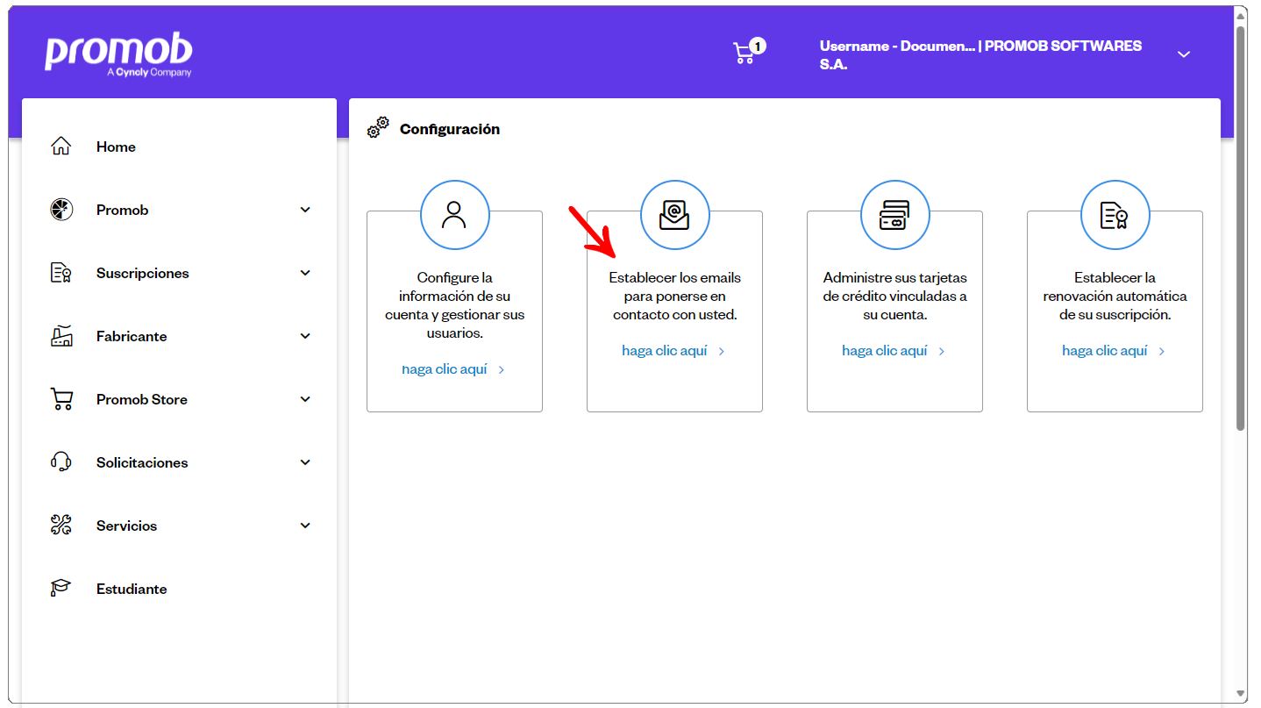Click the Servicios tools icon in the sidebar
The width and height of the screenshot is (1261, 708).
[61, 526]
